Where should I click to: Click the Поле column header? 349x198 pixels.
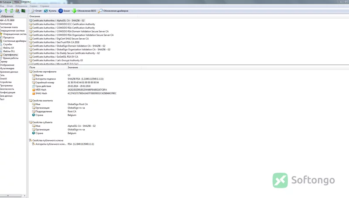pos(48,67)
